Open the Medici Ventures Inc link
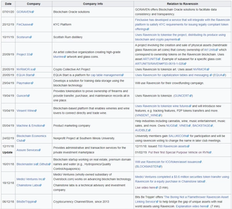 tap(31, 179)
